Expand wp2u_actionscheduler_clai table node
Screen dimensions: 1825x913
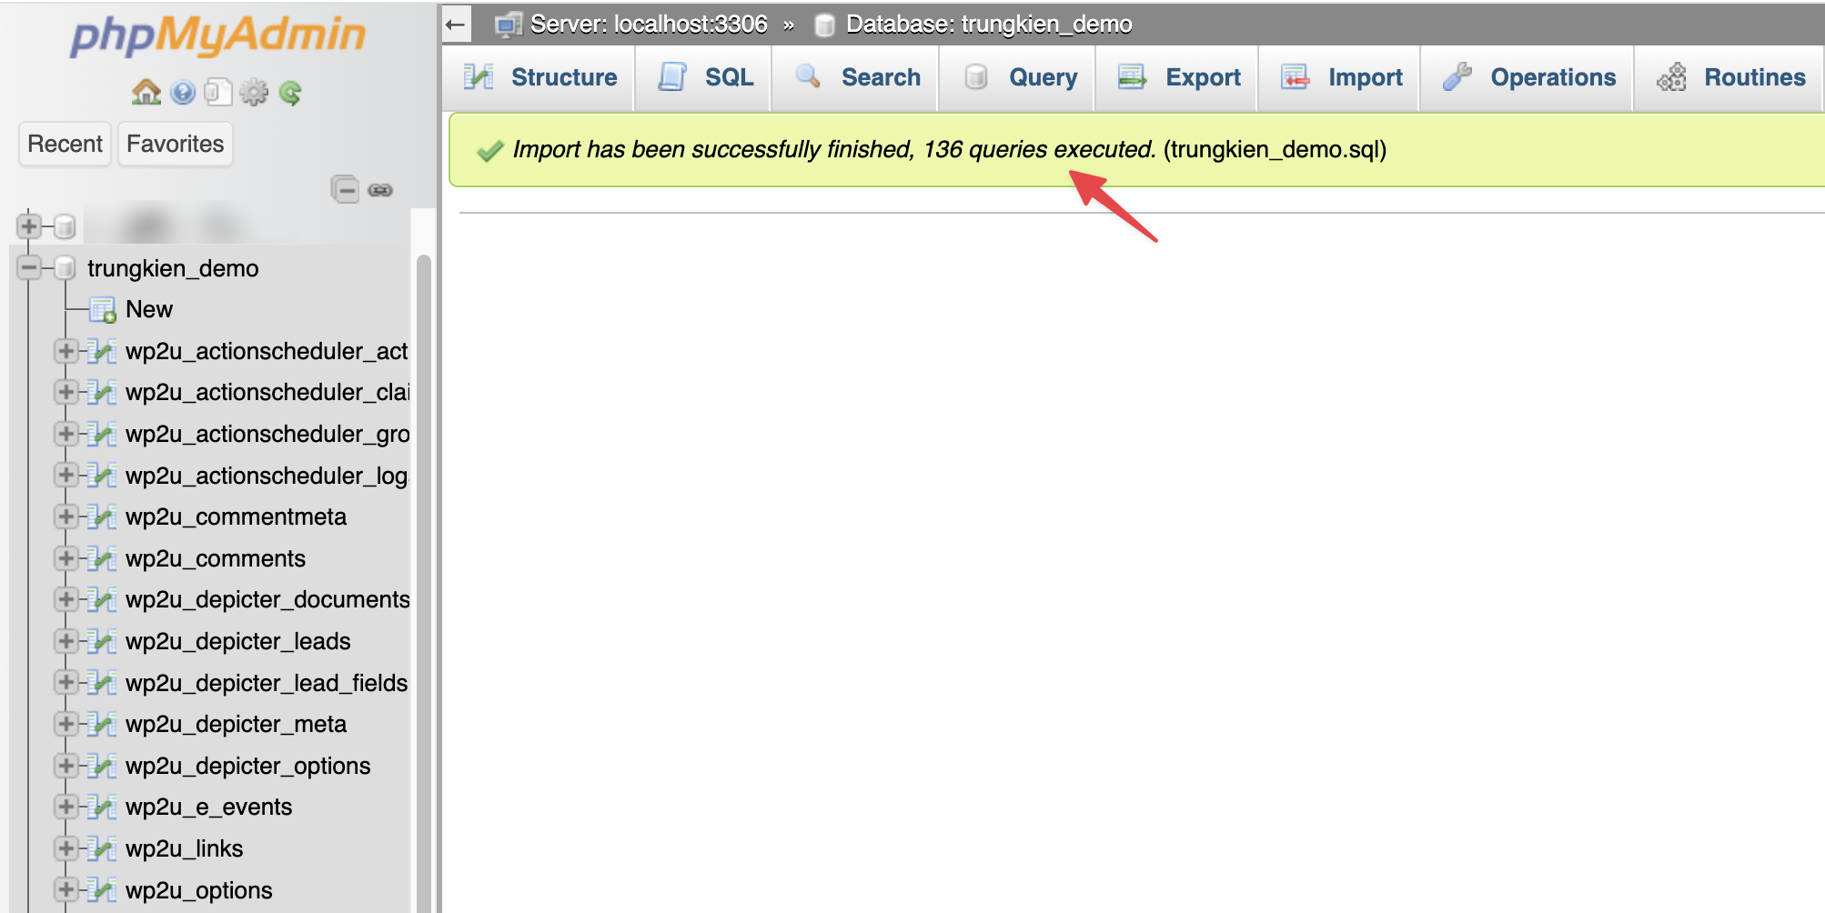[x=66, y=392]
